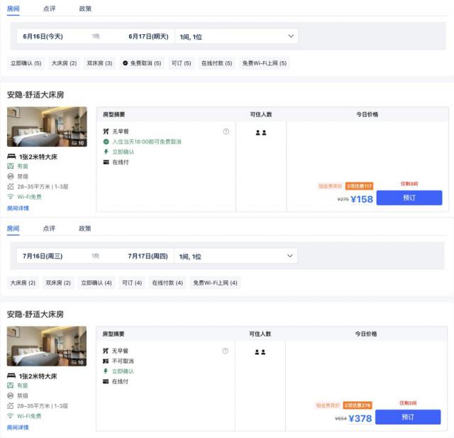The height and width of the screenshot is (438, 454).
Task: Toggle 大床房 (2) chip in the July 16 filters
Action: (23, 283)
